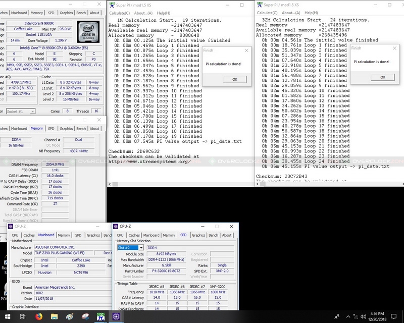
Task: Click Super PI 32M window title icon
Action: pos(260,5)
